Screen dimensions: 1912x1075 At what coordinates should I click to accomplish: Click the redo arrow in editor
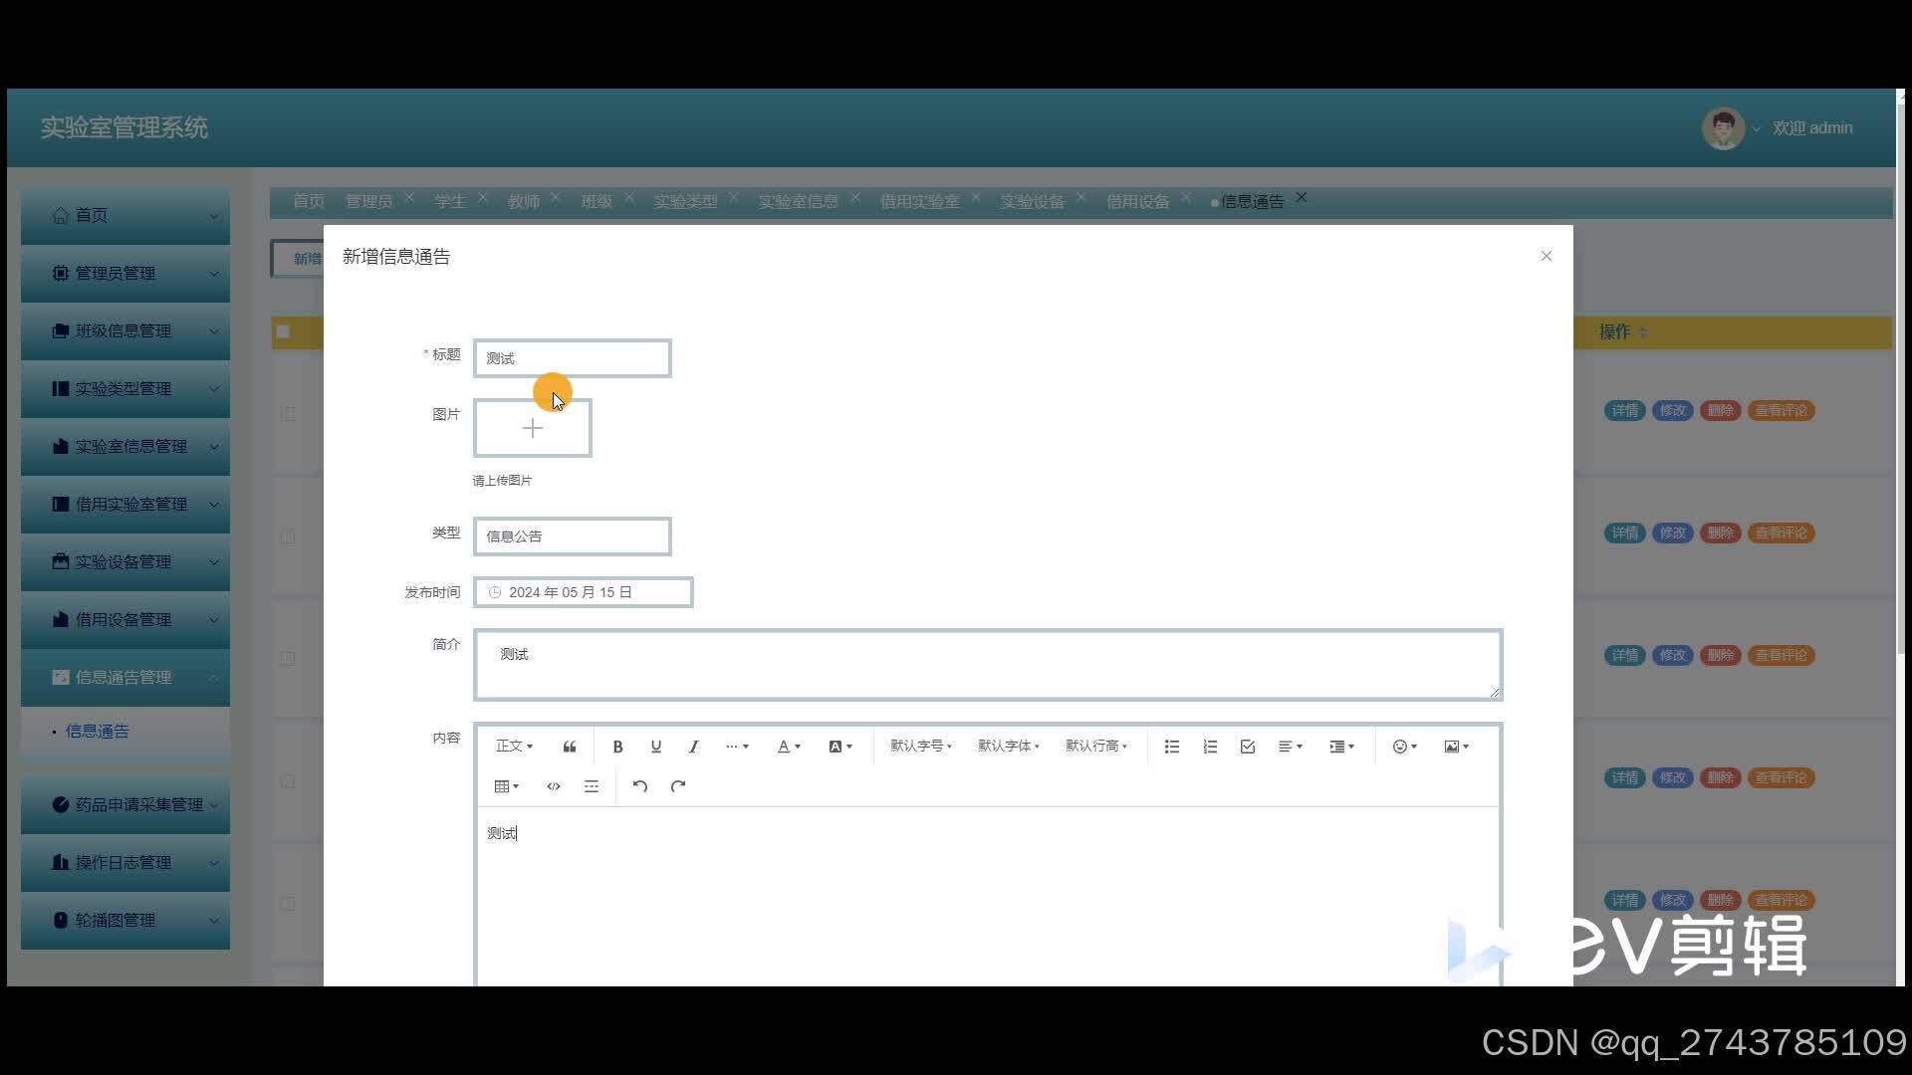(678, 786)
